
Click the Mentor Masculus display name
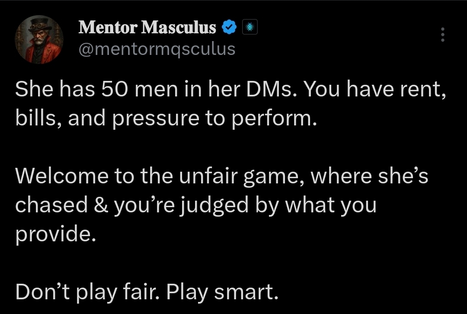tap(147, 27)
